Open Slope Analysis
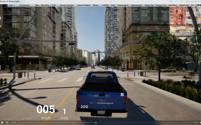The image size is (201, 125). tap(123, 5)
